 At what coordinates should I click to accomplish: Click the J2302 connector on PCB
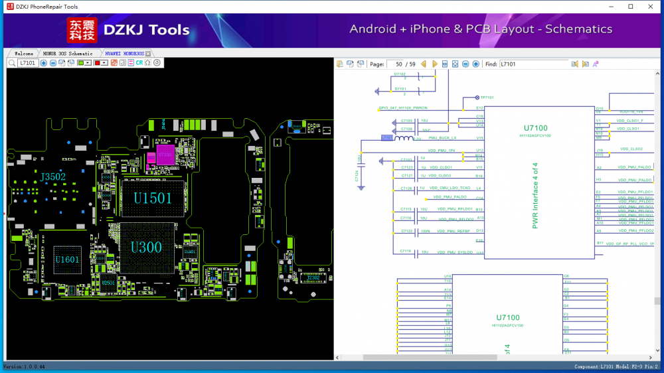[x=313, y=277]
